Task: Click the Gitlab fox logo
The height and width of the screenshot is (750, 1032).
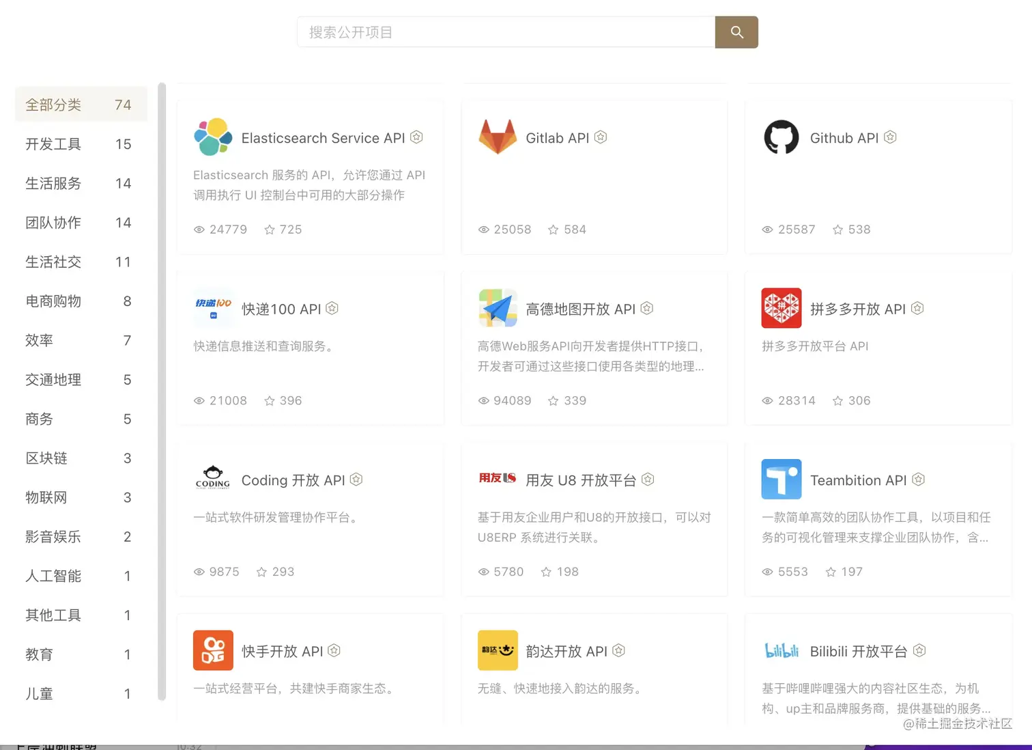Action: [x=498, y=137]
